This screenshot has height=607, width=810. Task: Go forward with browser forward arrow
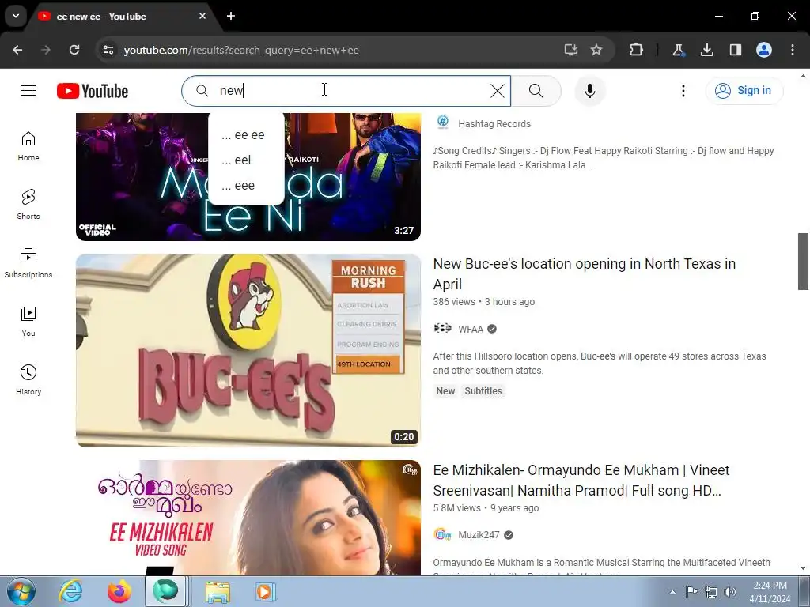tap(46, 50)
